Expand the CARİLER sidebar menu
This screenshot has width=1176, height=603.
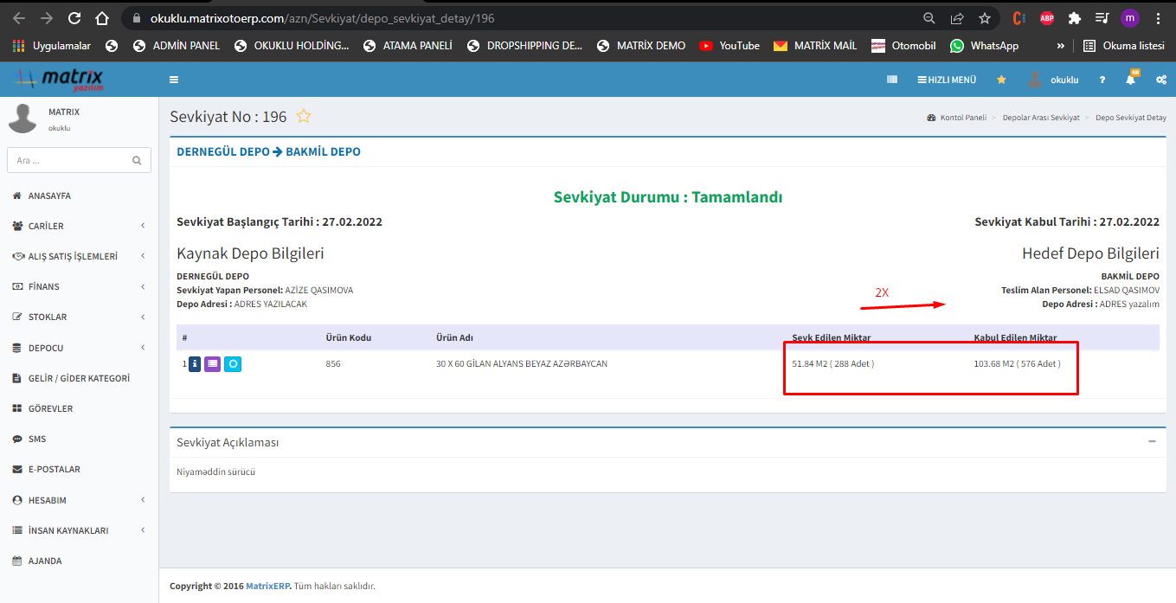78,226
